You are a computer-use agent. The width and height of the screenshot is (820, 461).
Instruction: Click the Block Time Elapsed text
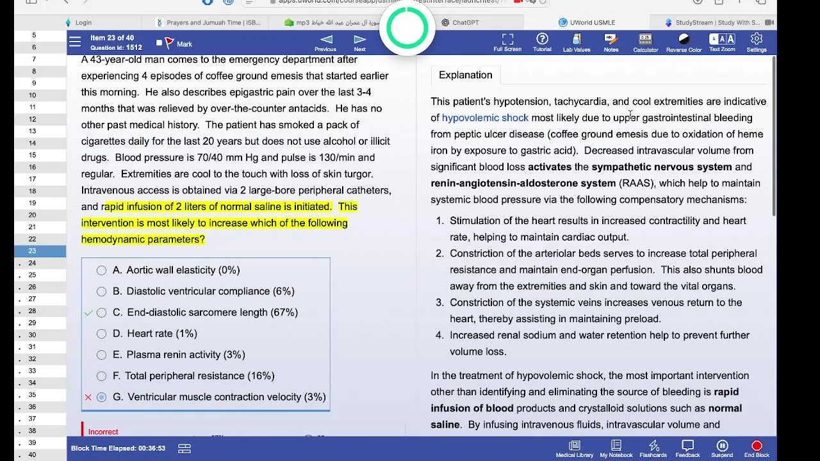tap(118, 448)
